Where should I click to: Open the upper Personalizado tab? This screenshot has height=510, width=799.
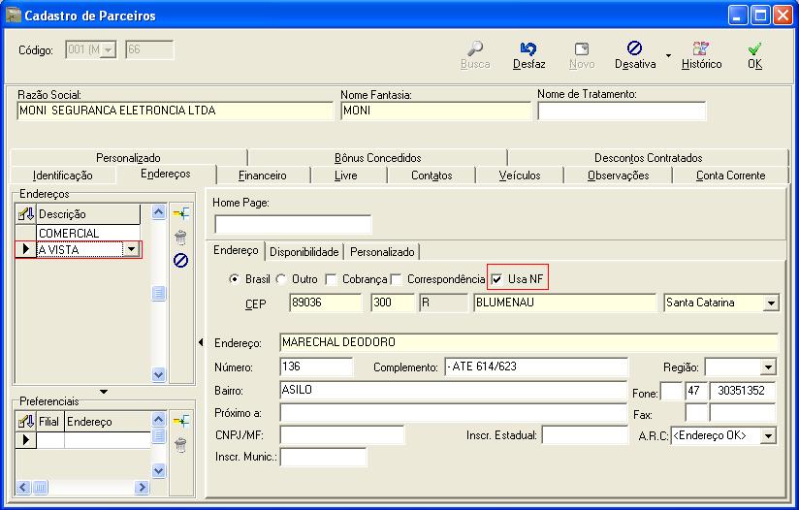click(128, 158)
